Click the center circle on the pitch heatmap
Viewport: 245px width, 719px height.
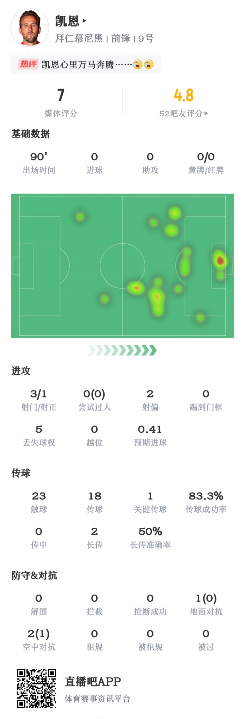click(x=122, y=266)
